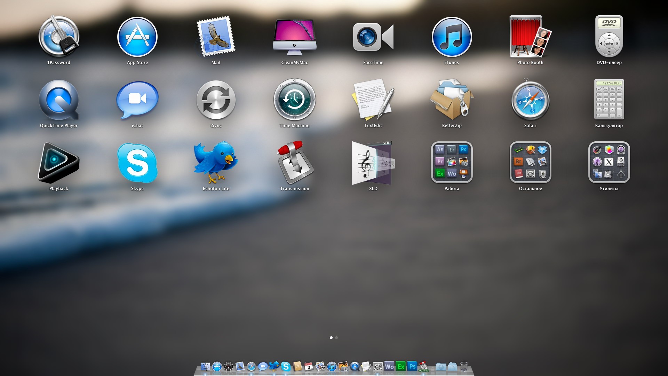Launch the Калькулятор app

609,100
